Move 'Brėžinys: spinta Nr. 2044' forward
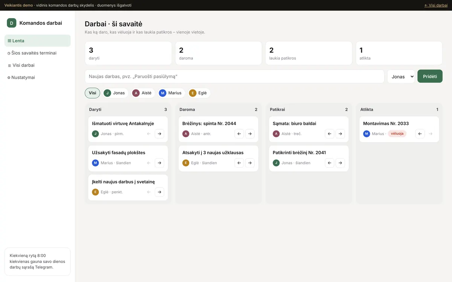This screenshot has height=282, width=452. point(250,134)
